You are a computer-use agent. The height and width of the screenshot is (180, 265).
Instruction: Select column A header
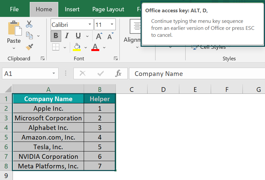pos(48,89)
